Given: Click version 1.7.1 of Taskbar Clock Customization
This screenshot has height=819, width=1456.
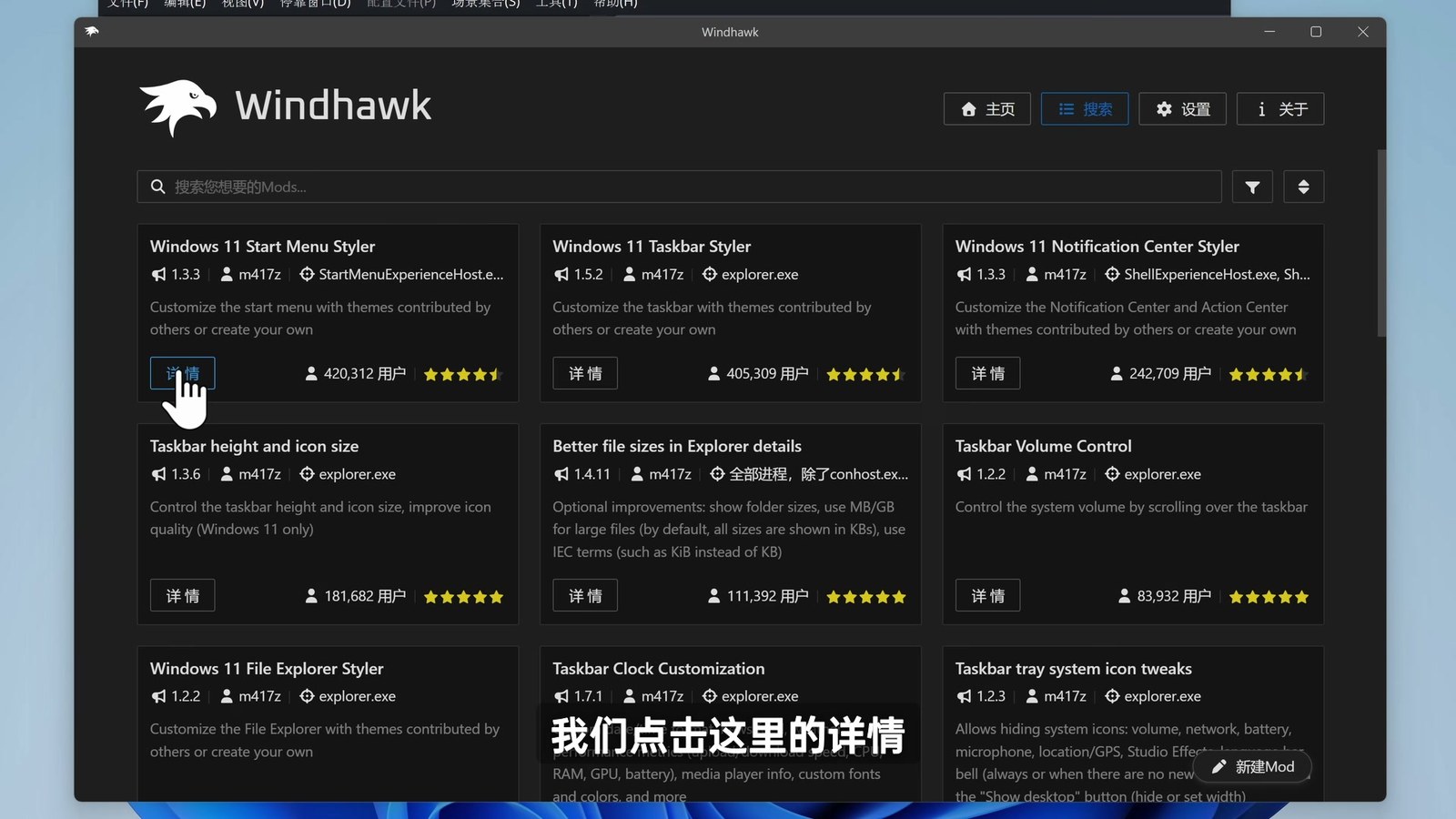Looking at the screenshot, I should click(x=588, y=696).
